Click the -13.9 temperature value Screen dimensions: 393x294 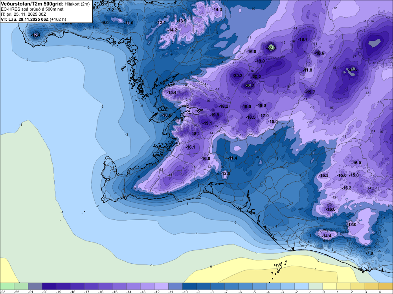pyautogui.click(x=182, y=21)
